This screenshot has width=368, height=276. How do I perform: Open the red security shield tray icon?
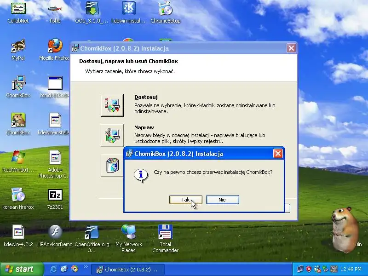coord(309,269)
